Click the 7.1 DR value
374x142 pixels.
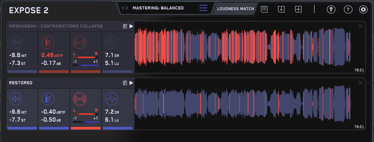click(112, 56)
